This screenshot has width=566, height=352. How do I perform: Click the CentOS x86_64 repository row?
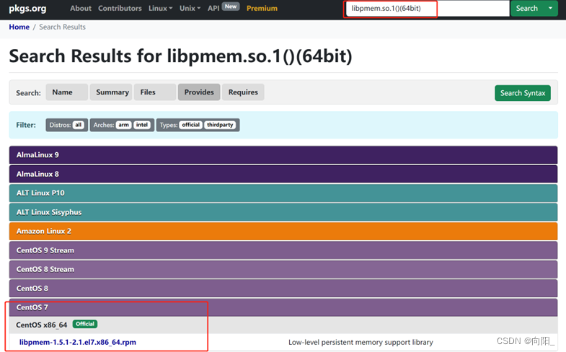pyautogui.click(x=283, y=325)
